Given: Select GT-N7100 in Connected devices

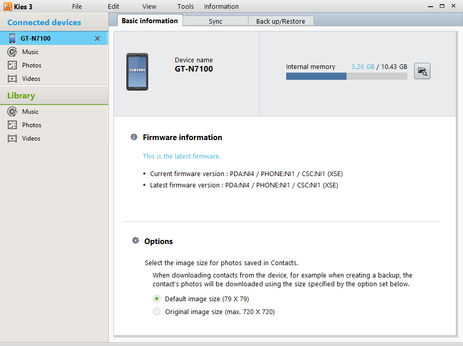Looking at the screenshot, I should pyautogui.click(x=54, y=38).
